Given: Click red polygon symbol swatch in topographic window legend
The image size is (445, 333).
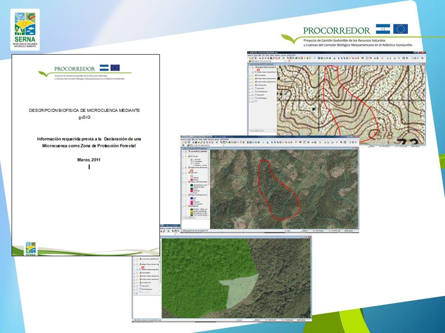Looking at the screenshot, I should pos(258,70).
